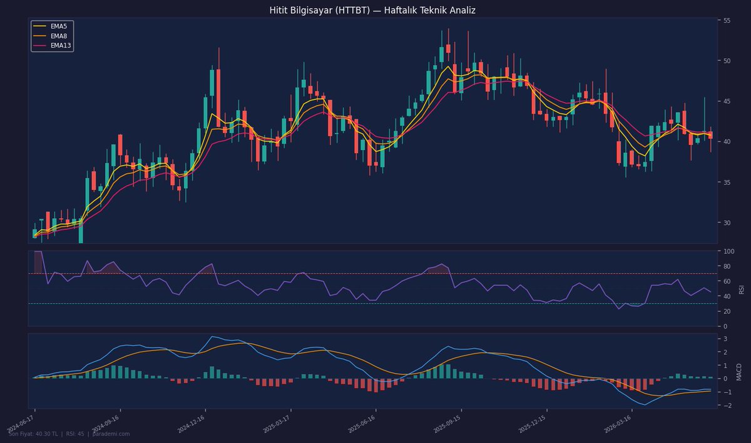Click the 20 label on RSI axis
751x443 pixels.
pos(727,311)
